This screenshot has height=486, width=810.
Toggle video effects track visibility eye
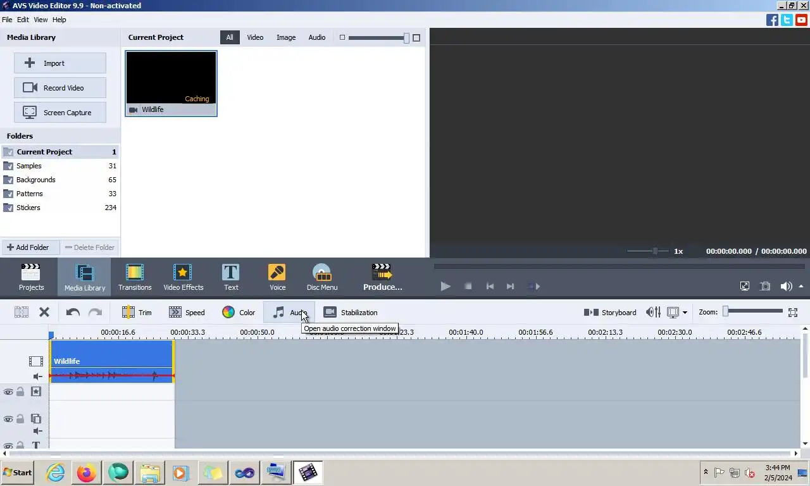(x=8, y=392)
